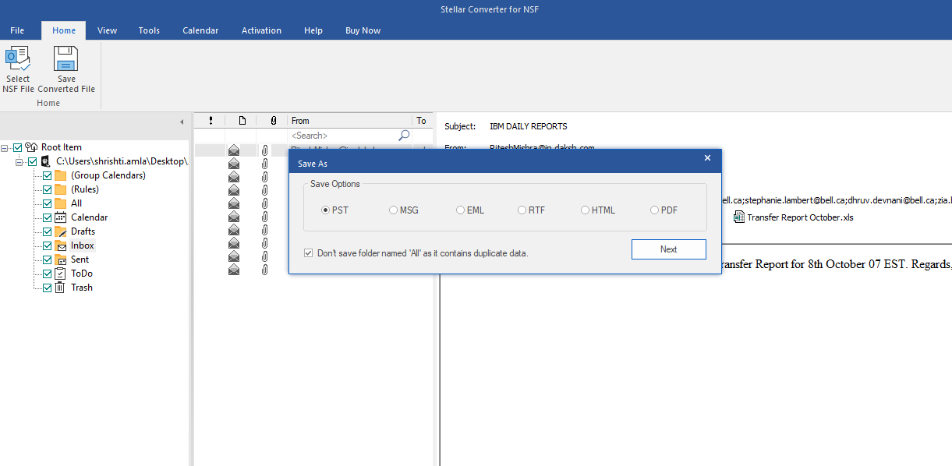
Task: Sort by document type column header
Action: point(242,121)
